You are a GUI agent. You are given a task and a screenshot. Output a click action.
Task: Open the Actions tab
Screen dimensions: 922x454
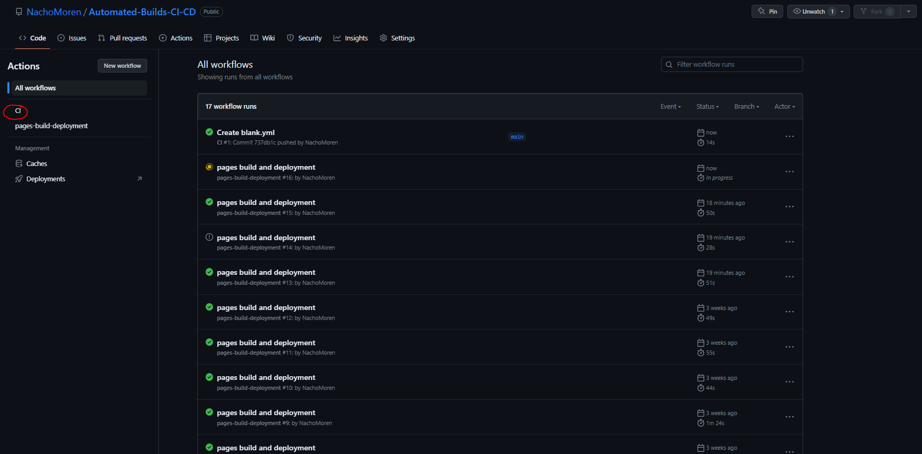(x=176, y=38)
